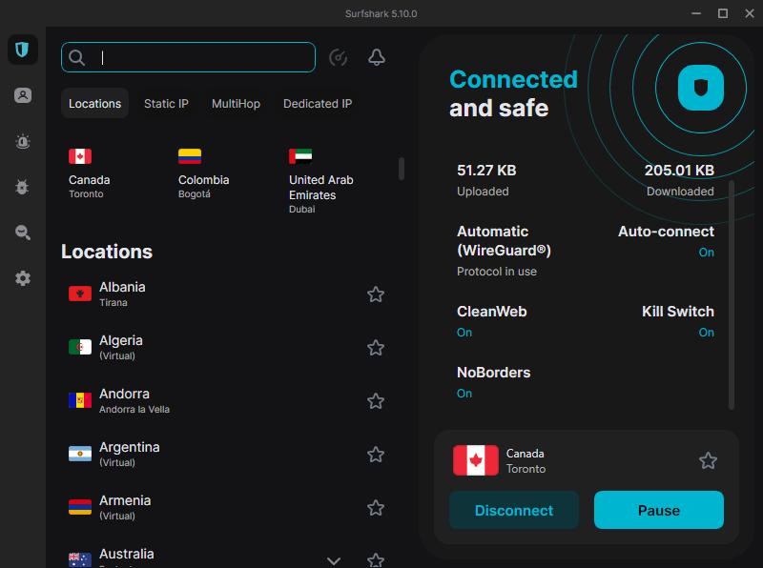Click the locations list scrollbar thumb
Image resolution: width=763 pixels, height=568 pixels.
pyautogui.click(x=402, y=169)
